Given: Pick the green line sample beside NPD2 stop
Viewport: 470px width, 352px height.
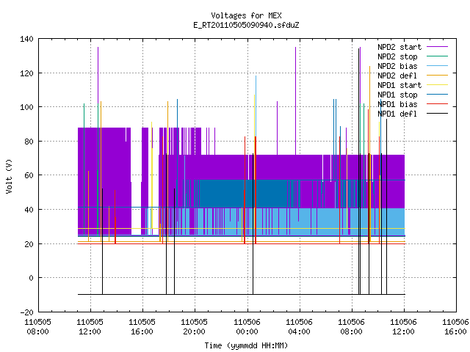Looking at the screenshot, I should point(437,56).
